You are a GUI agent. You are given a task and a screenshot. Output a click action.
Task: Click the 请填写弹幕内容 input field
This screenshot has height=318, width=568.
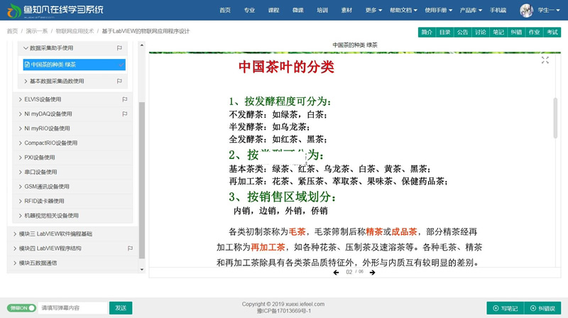click(x=71, y=308)
